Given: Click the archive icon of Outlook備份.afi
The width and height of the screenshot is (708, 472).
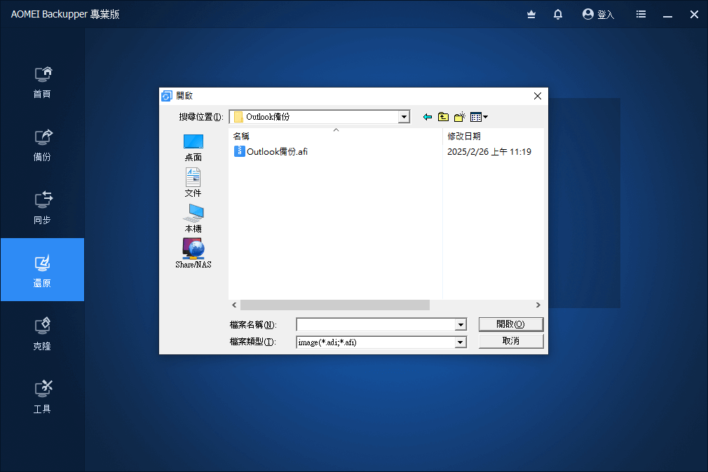Looking at the screenshot, I should (239, 151).
